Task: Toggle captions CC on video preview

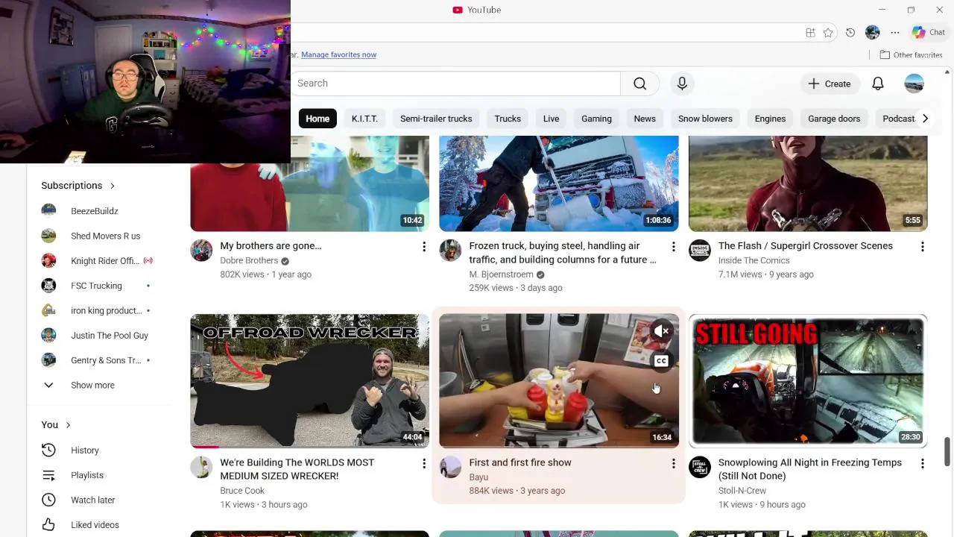Action: coord(661,361)
